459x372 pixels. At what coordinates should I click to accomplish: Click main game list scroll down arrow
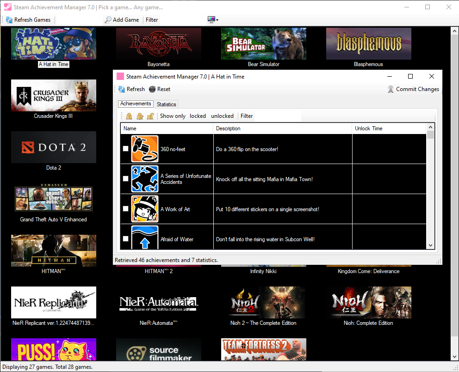(454, 356)
